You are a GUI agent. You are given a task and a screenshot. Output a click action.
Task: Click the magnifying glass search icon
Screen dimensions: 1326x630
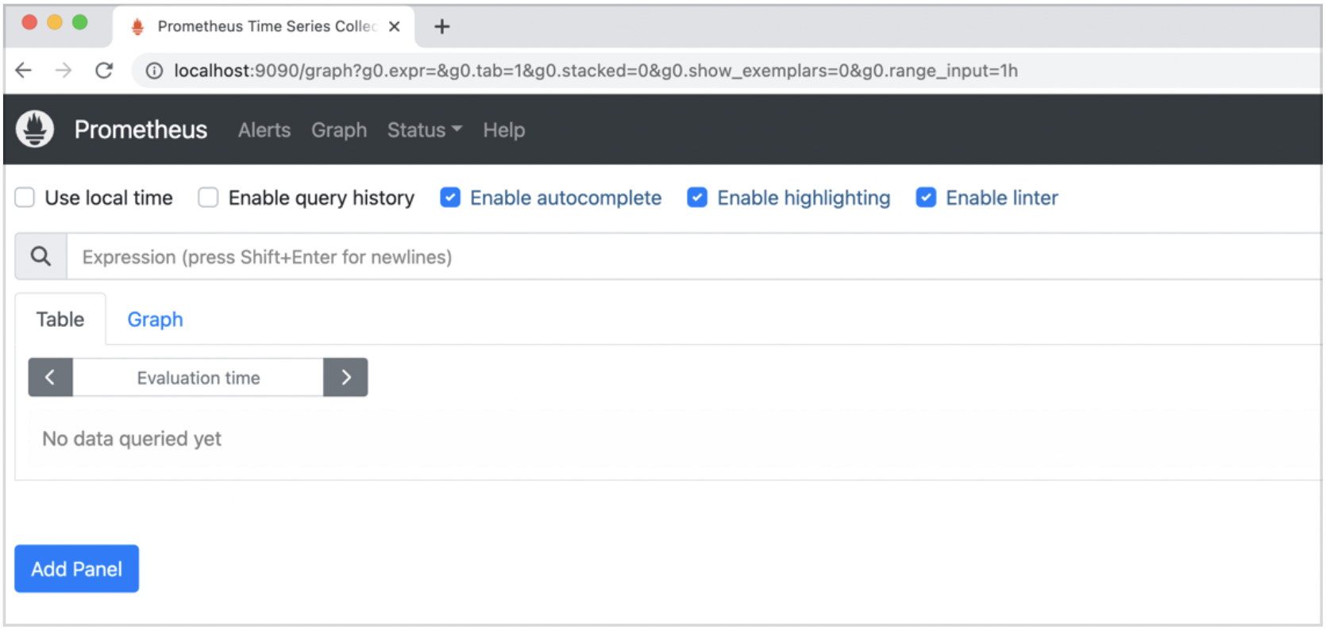pyautogui.click(x=40, y=256)
